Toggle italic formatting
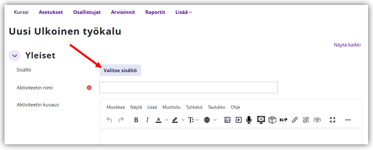 (x=147, y=120)
